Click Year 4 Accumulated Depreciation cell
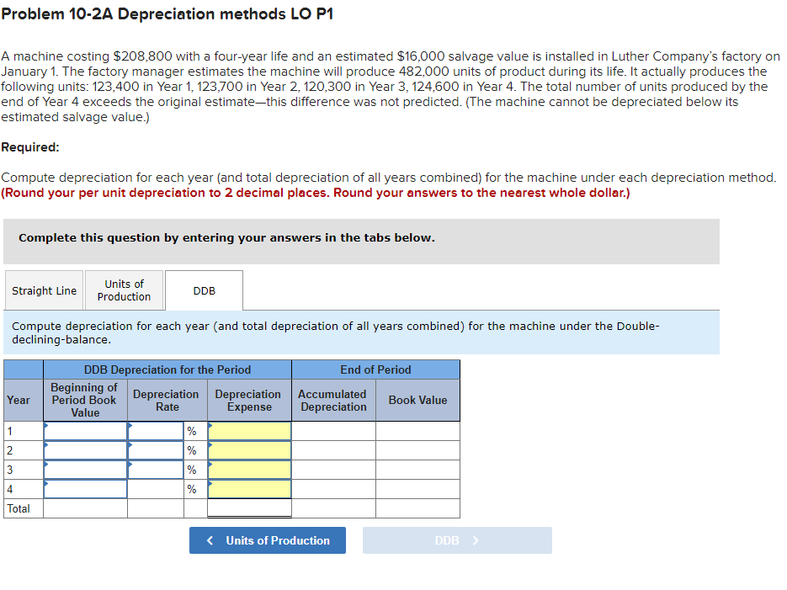Image resolution: width=787 pixels, height=590 pixels. point(334,489)
